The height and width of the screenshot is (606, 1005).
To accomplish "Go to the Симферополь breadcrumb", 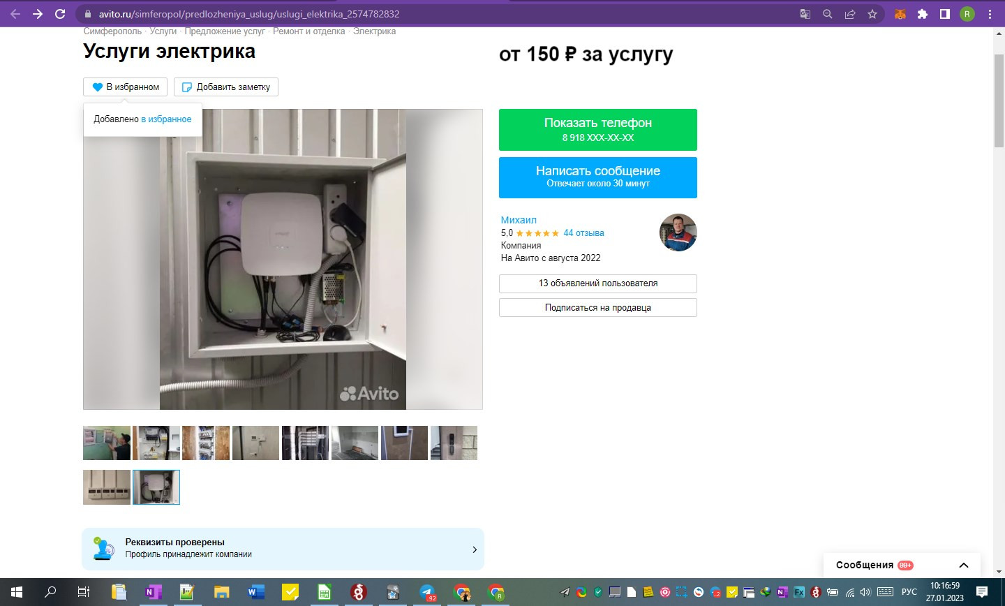I will [x=112, y=31].
